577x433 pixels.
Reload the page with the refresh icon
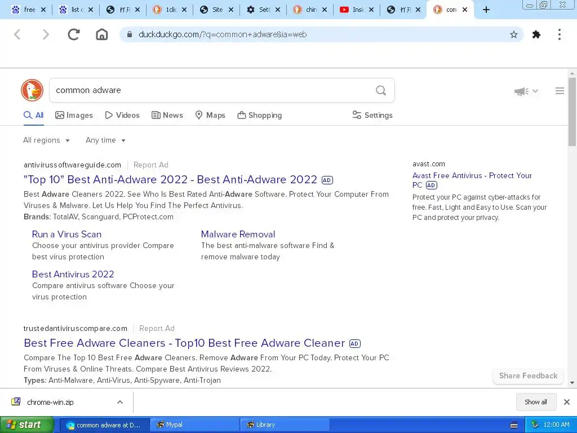(74, 34)
